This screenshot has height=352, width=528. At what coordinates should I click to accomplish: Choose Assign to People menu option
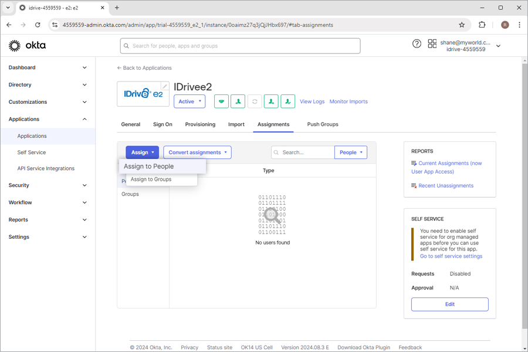pyautogui.click(x=163, y=167)
